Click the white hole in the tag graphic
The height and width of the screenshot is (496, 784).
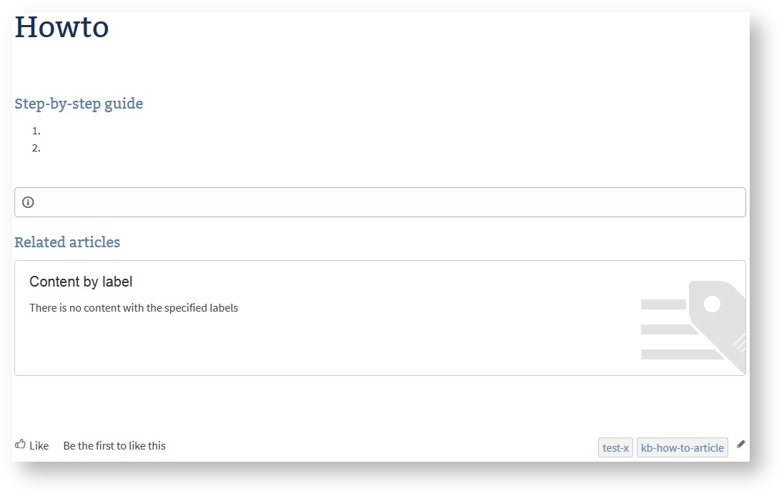[712, 304]
